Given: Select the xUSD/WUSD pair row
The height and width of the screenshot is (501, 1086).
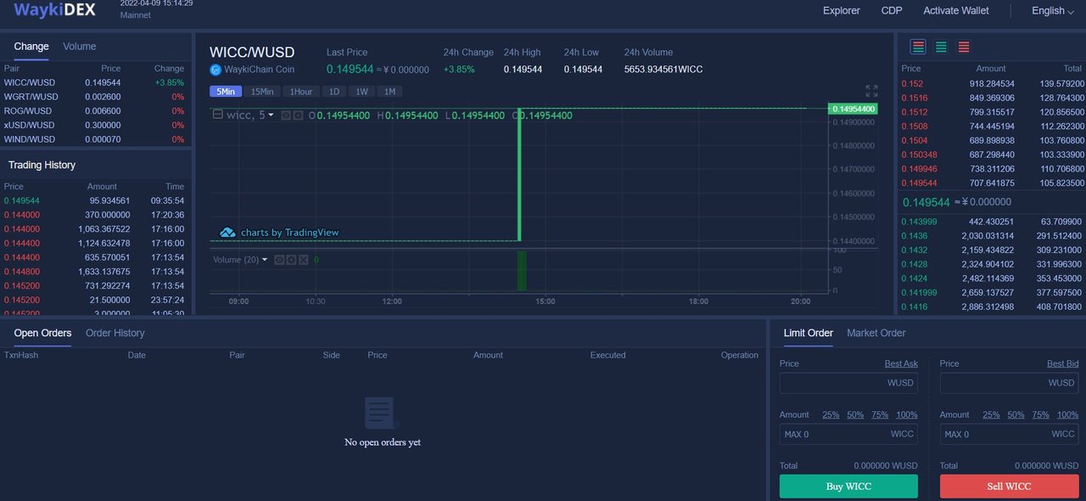Looking at the screenshot, I should pos(94,125).
